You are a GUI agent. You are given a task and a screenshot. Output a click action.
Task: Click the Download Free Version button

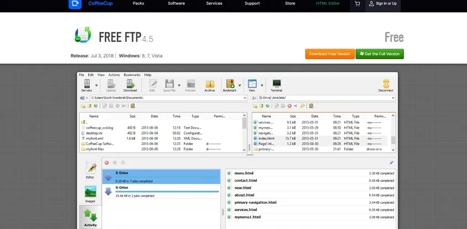330,54
